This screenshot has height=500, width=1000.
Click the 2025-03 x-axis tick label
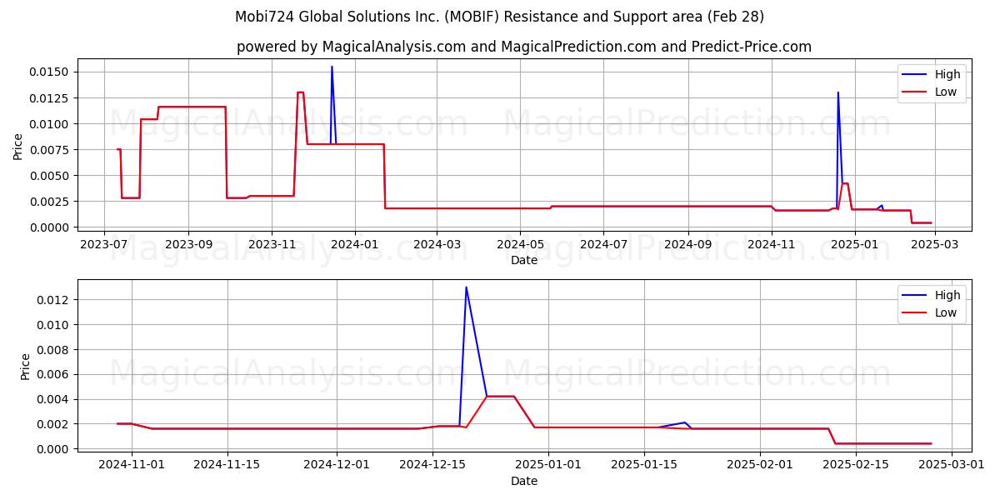click(935, 244)
